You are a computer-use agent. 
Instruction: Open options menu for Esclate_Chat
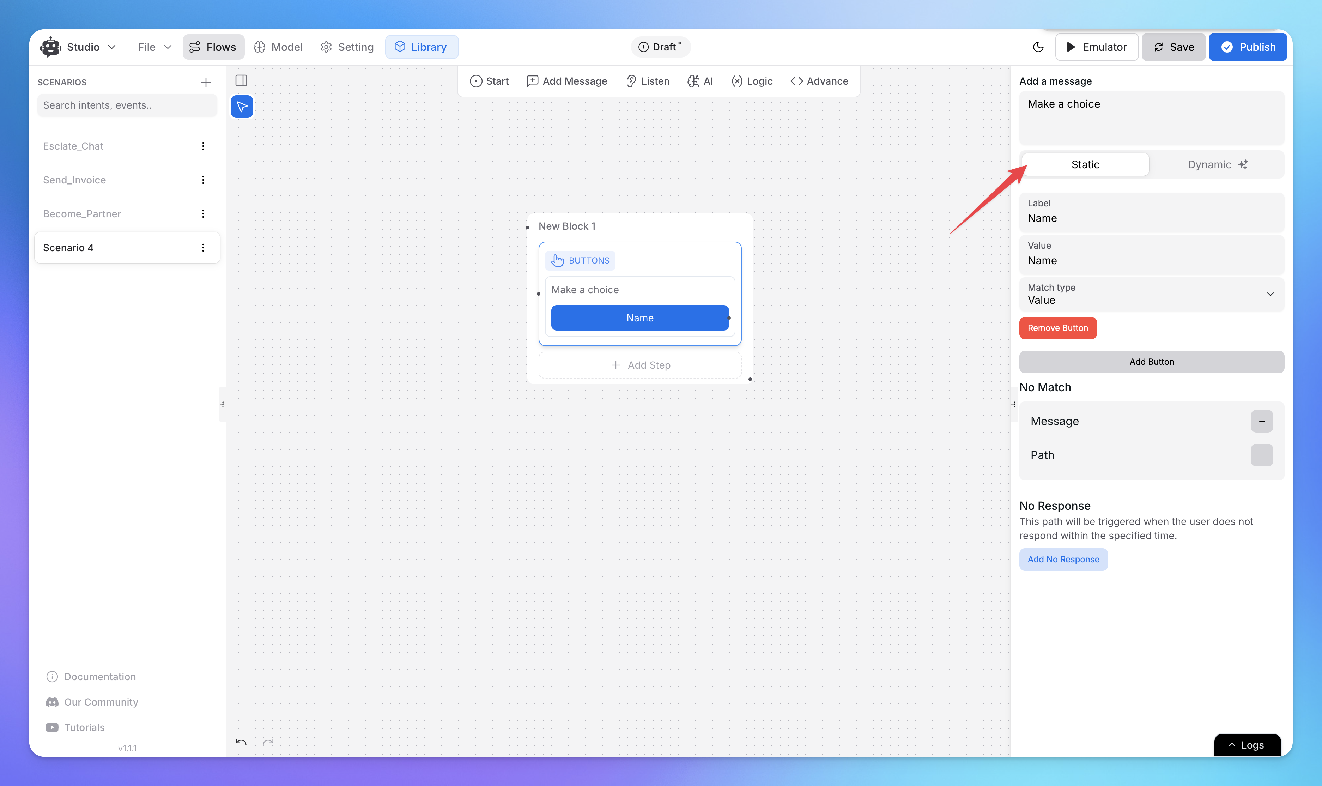pos(203,146)
